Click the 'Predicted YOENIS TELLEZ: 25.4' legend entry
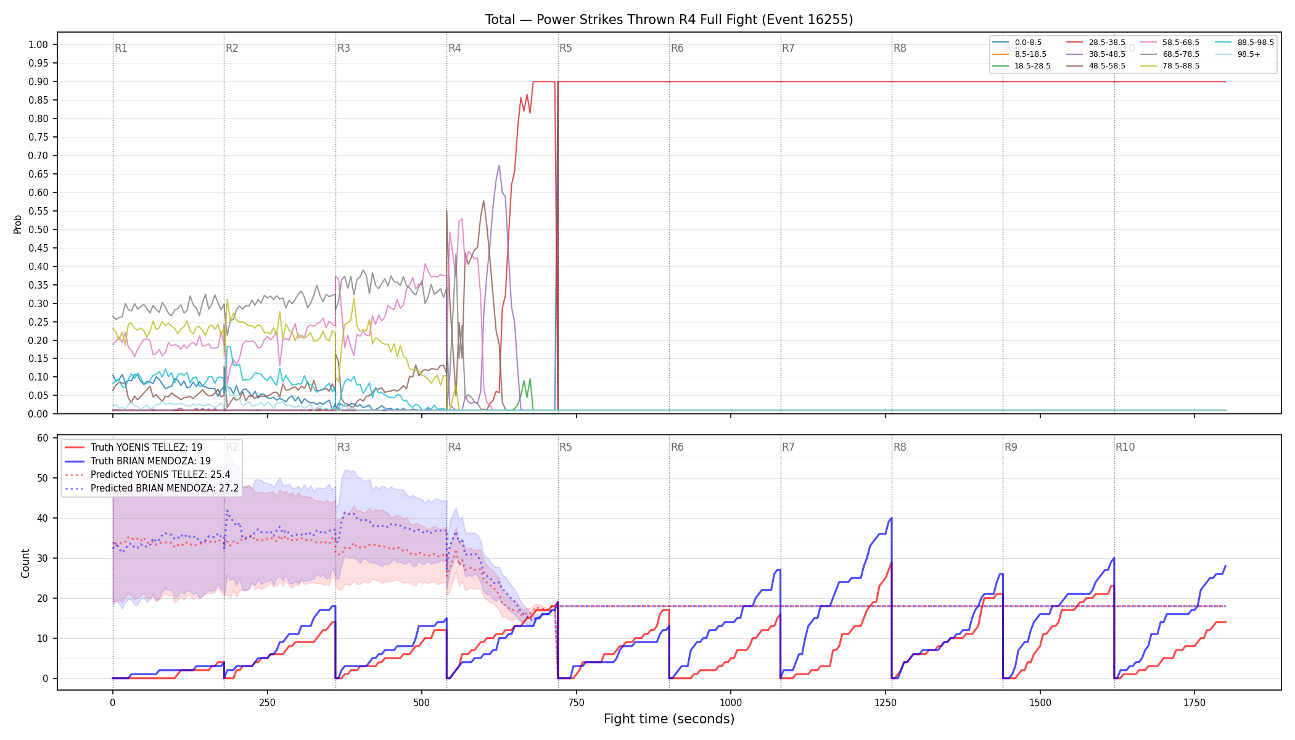Image resolution: width=1295 pixels, height=740 pixels. click(x=147, y=475)
